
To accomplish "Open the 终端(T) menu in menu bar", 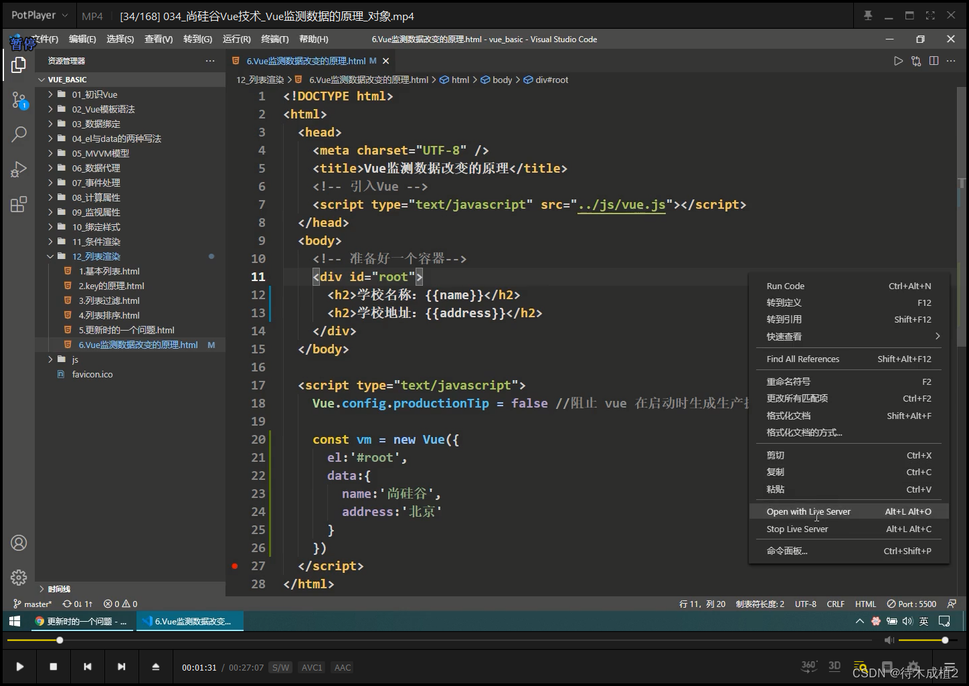I will coord(275,39).
